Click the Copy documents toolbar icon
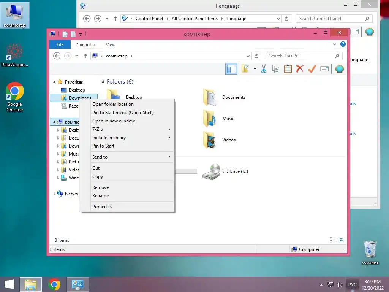Screen dimensions: 389x292 [276, 69]
